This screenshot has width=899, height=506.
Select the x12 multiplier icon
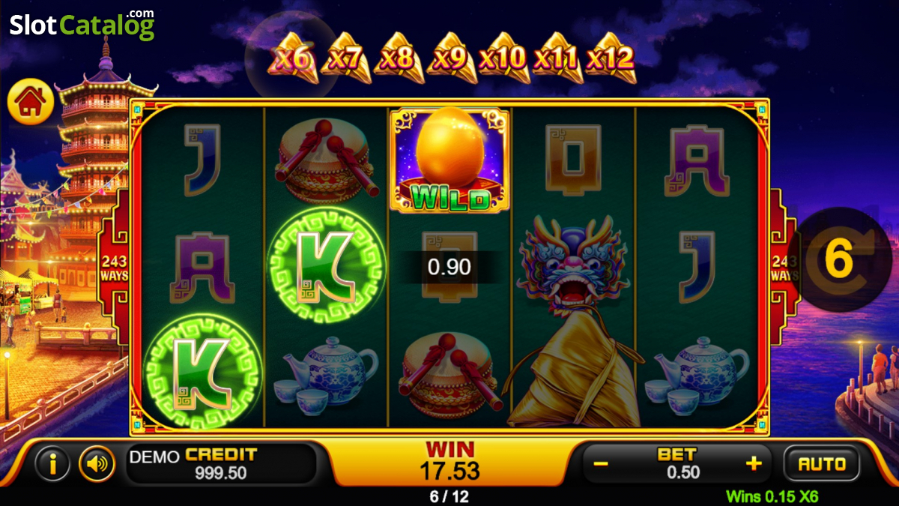click(x=611, y=57)
